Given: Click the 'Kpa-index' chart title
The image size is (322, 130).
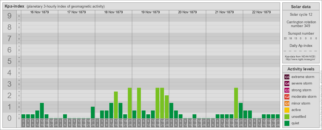Looking at the screenshot, I should click(x=15, y=6).
